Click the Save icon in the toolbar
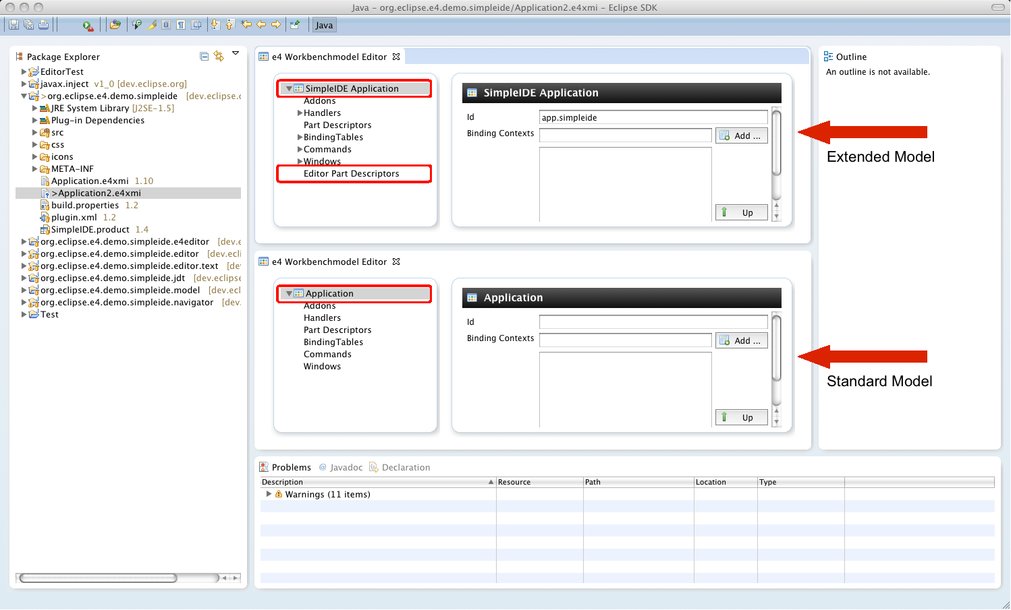The width and height of the screenshot is (1011, 610). 13,25
